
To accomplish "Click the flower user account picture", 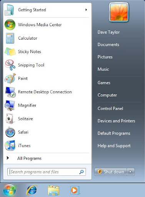I will tap(119, 12).
